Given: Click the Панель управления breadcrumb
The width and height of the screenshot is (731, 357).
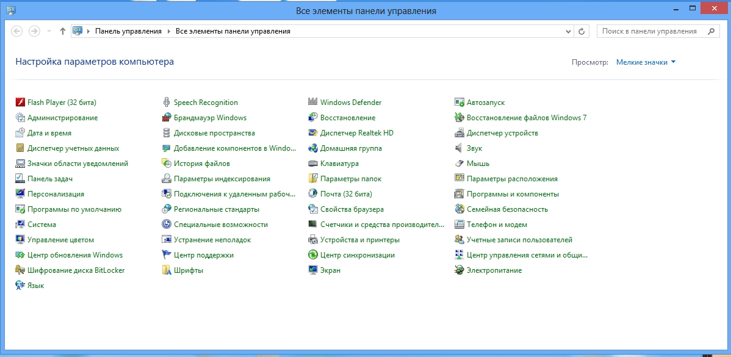Looking at the screenshot, I should coord(128,31).
